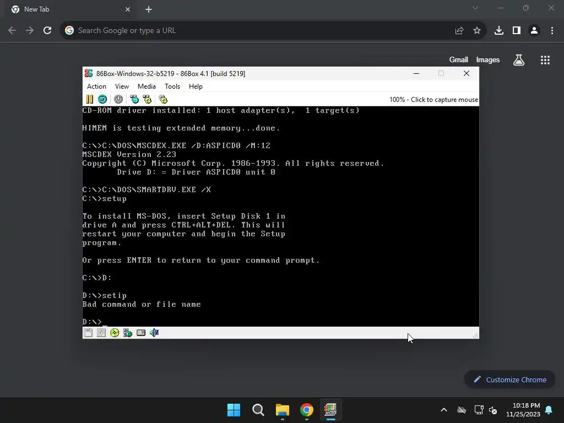Open Chrome three-dot menu
The image size is (564, 423).
552,31
